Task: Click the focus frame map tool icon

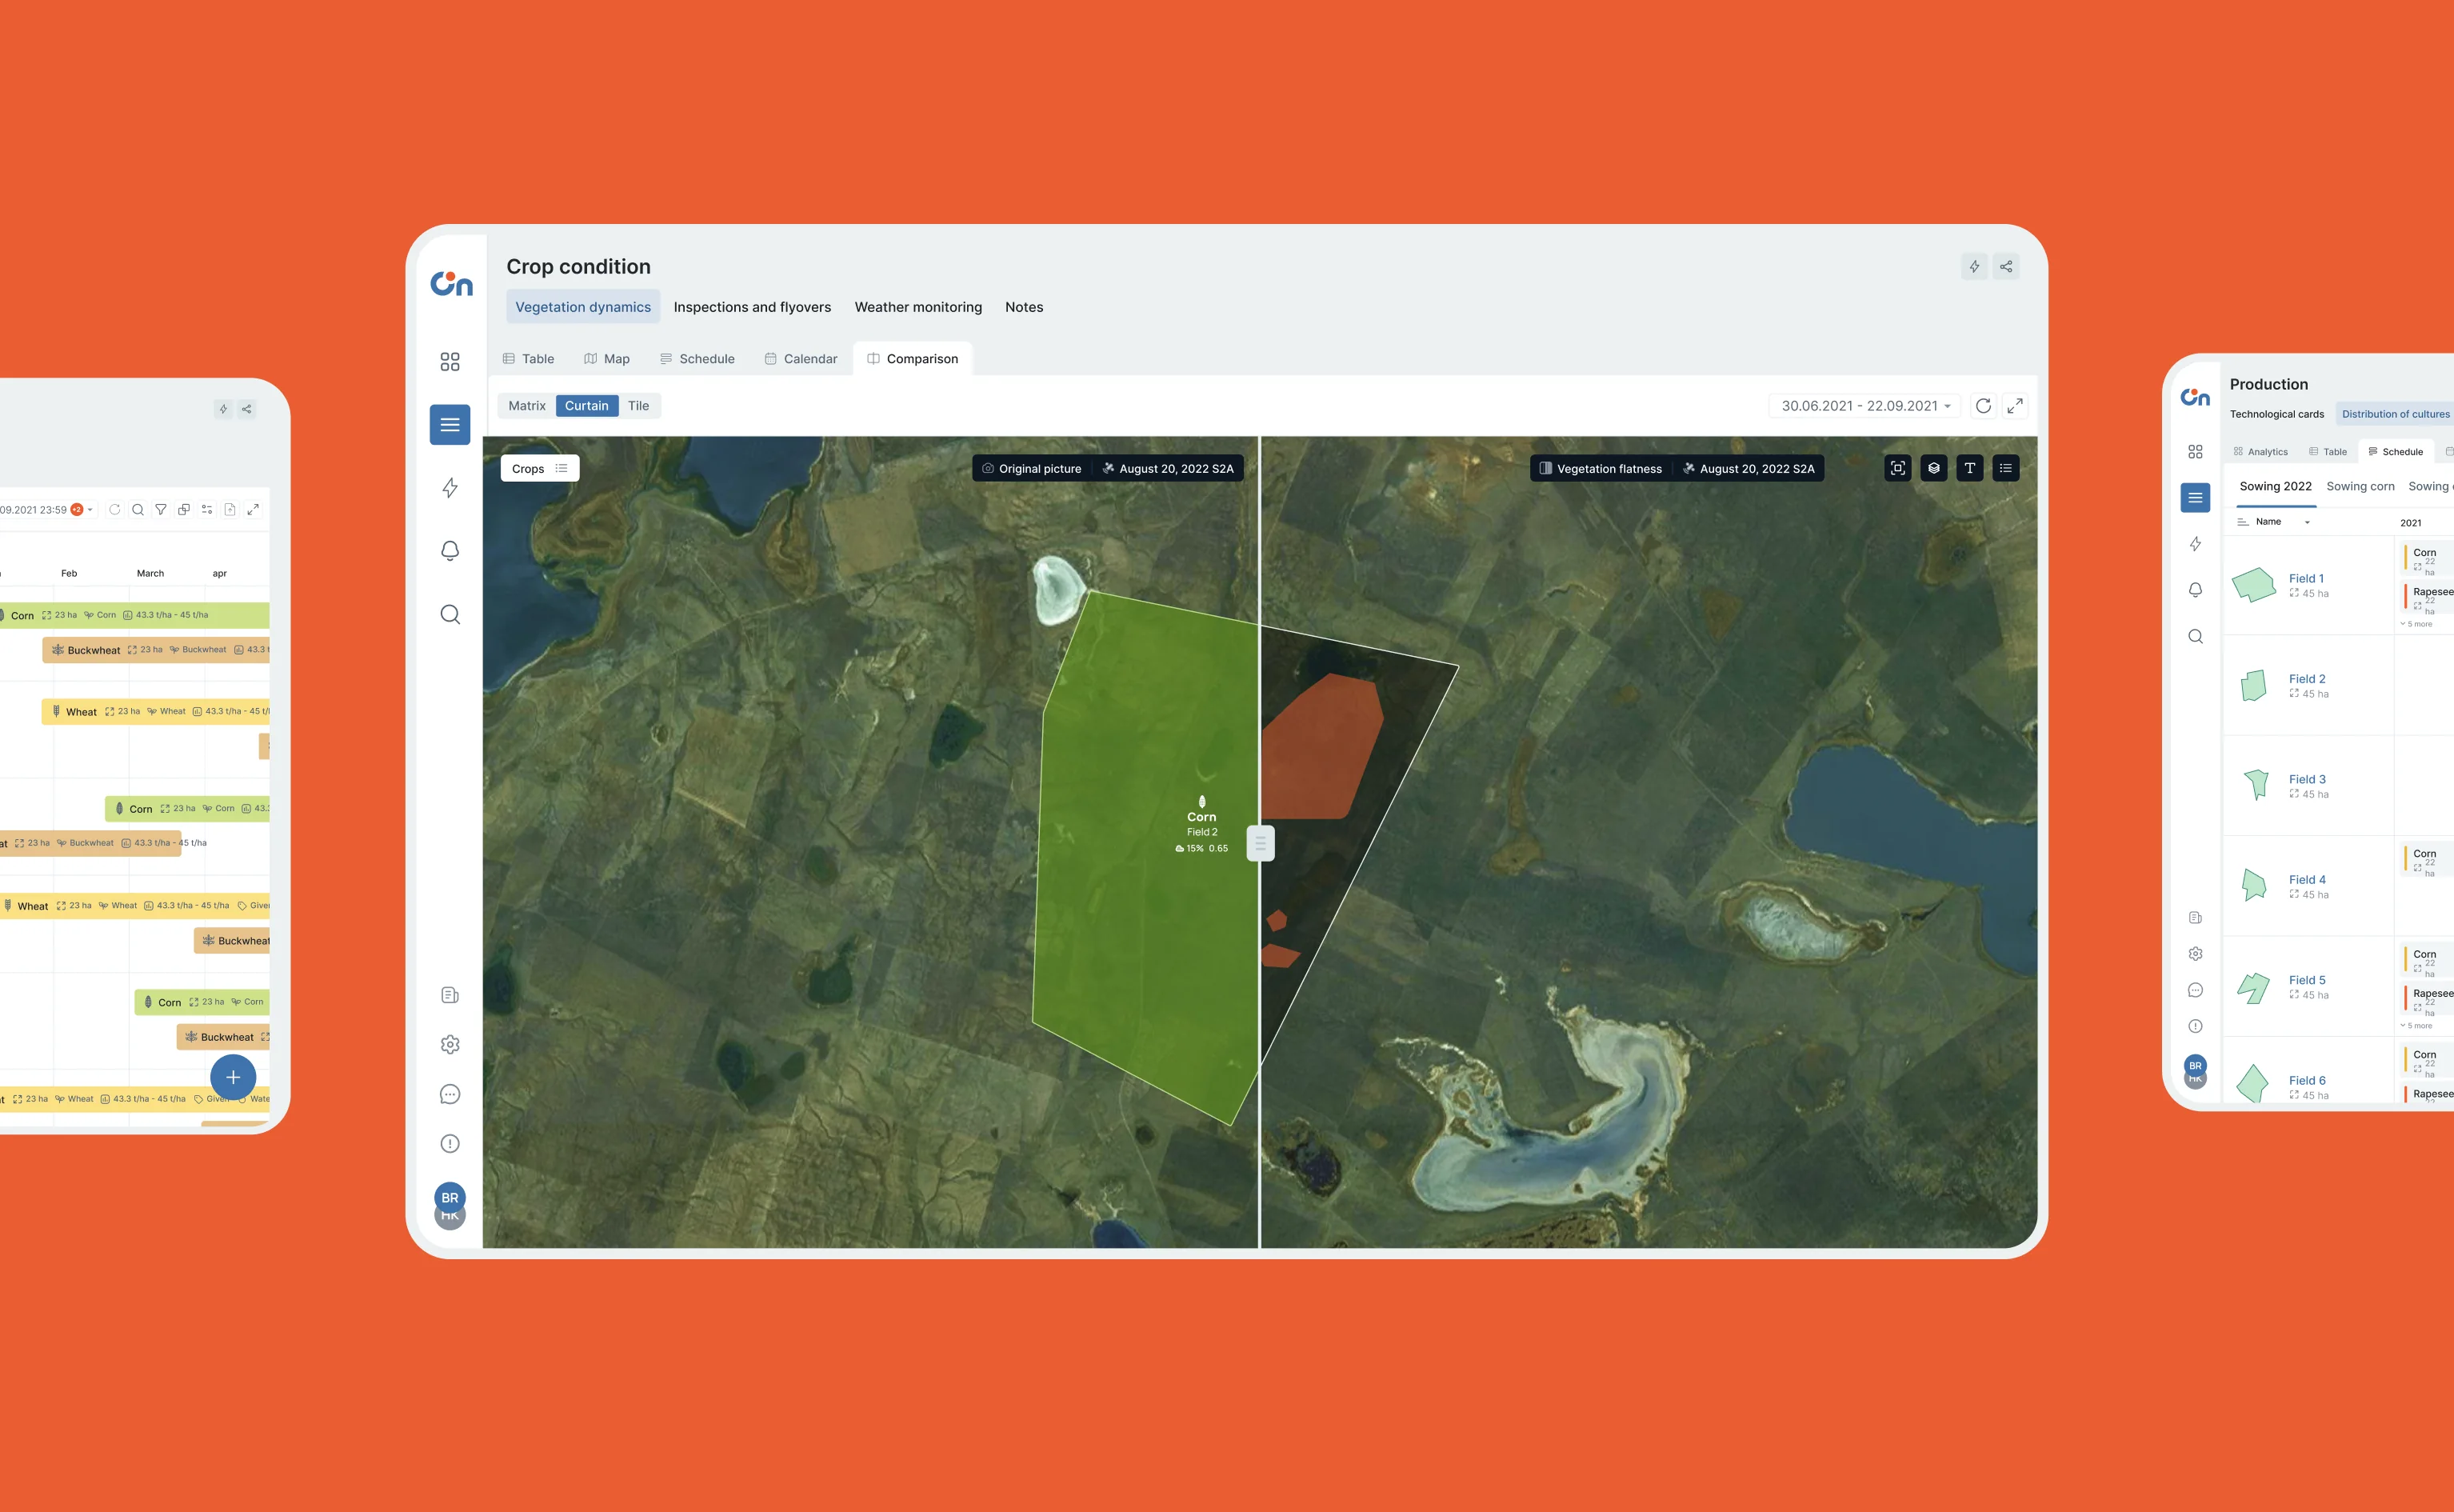Action: click(x=1897, y=468)
